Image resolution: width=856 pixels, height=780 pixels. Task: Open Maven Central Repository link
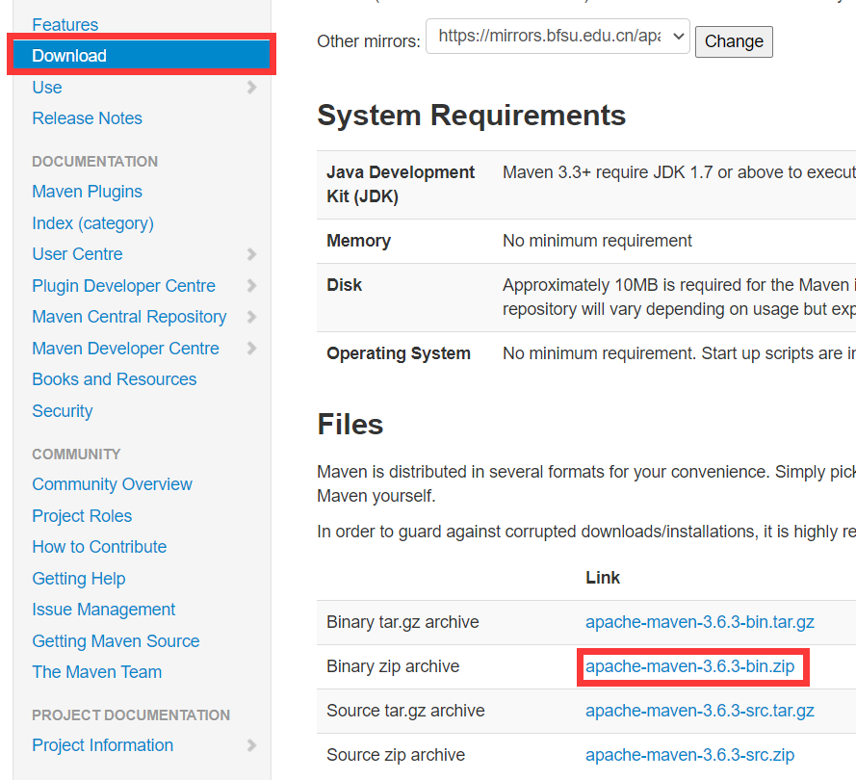pos(129,317)
